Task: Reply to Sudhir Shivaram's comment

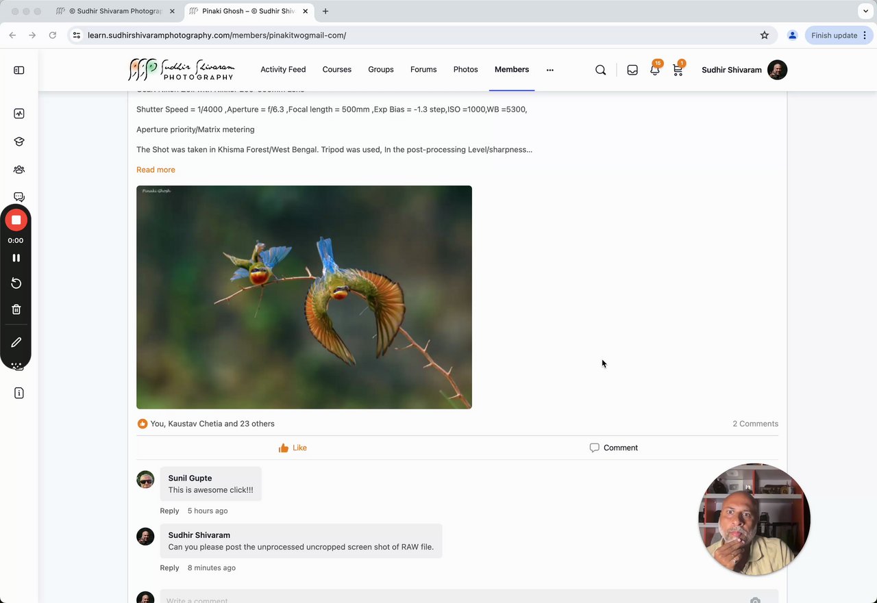Action: (x=169, y=567)
